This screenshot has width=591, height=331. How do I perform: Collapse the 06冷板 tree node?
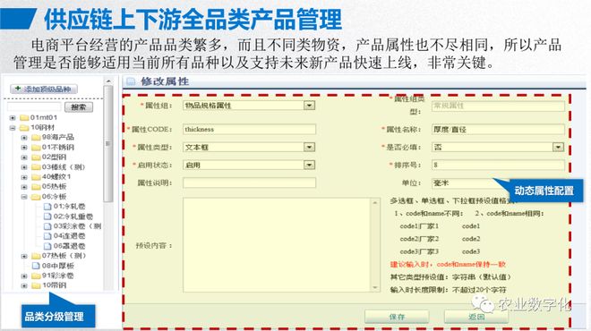pos(24,197)
